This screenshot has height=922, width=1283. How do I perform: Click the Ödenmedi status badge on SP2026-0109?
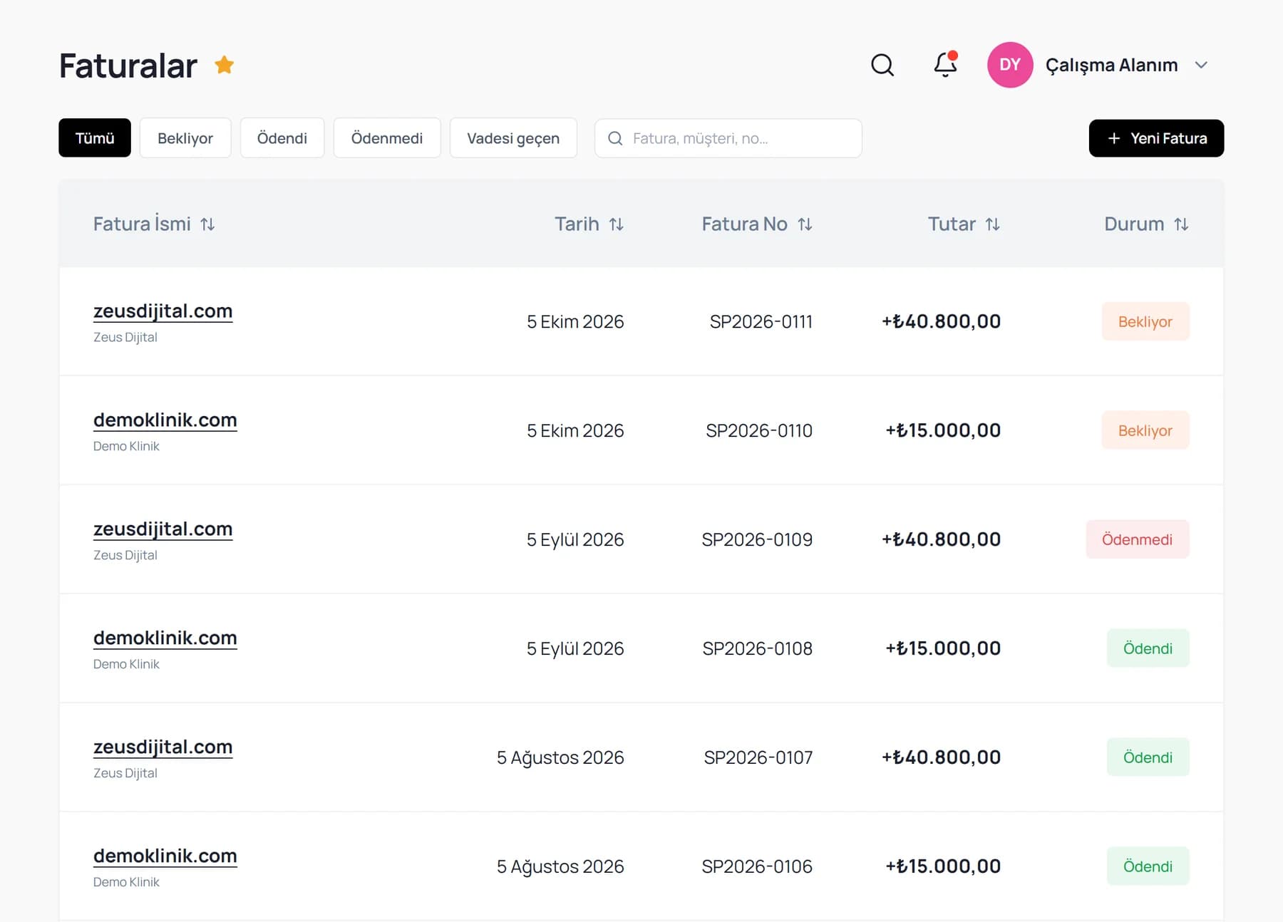1137,539
